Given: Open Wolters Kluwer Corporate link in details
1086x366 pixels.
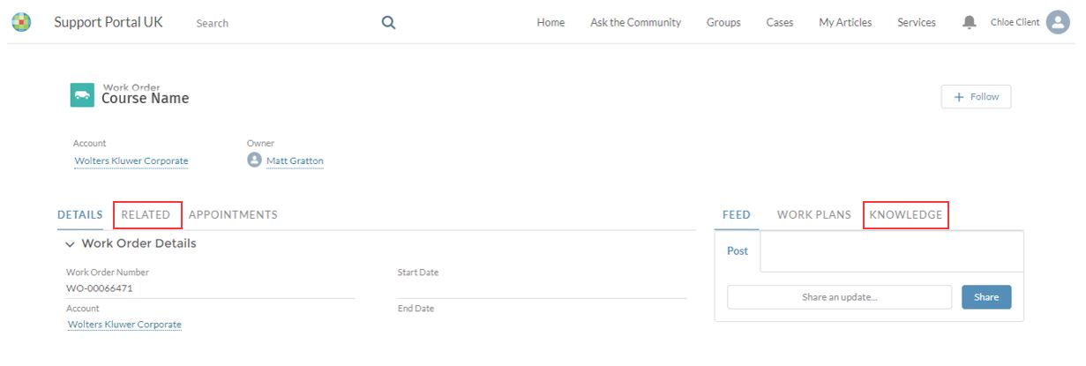Looking at the screenshot, I should [124, 325].
